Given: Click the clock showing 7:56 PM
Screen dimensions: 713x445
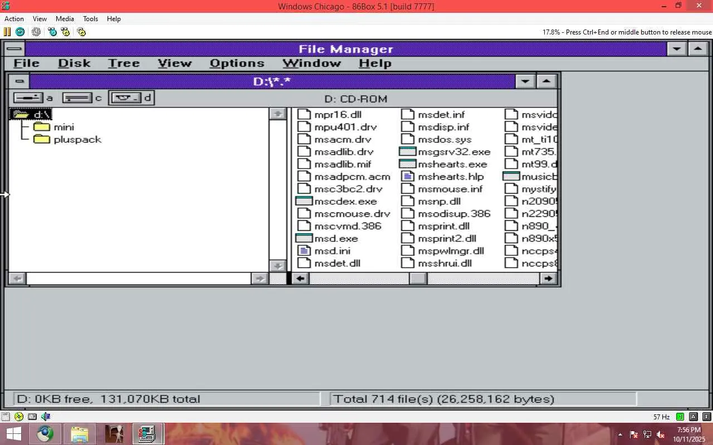Looking at the screenshot, I should tap(689, 430).
